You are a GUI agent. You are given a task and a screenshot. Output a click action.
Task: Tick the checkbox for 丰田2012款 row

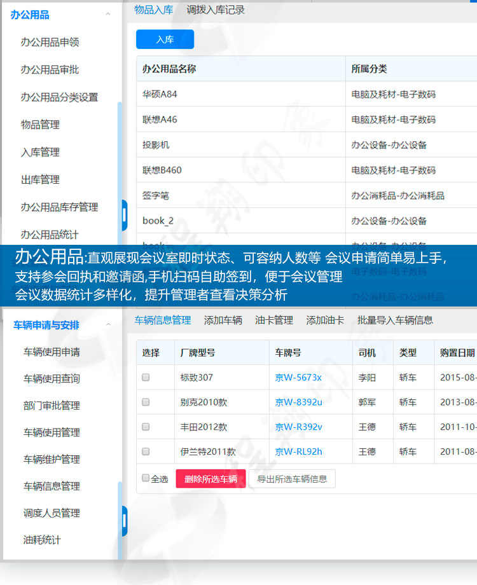pyautogui.click(x=146, y=427)
